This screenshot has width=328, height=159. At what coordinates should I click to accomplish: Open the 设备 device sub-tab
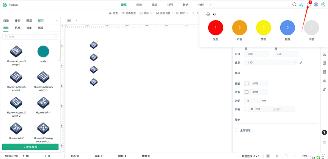coord(29,28)
